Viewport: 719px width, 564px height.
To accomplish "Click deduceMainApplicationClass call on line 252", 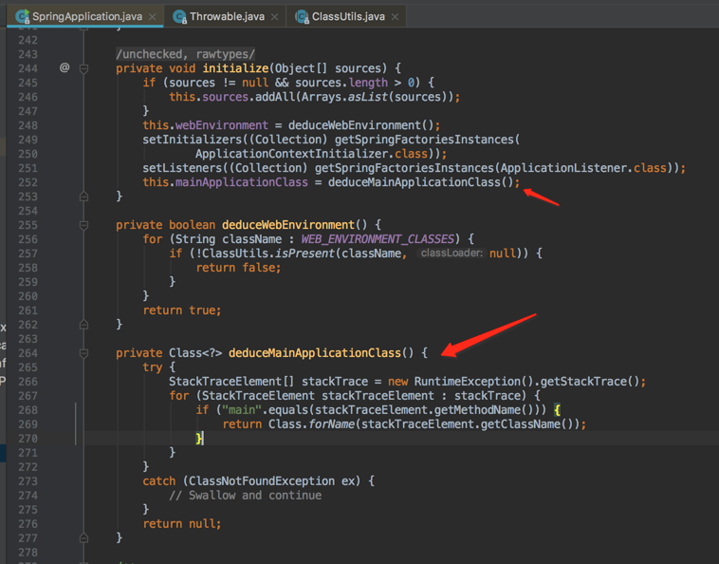I will pos(419,182).
